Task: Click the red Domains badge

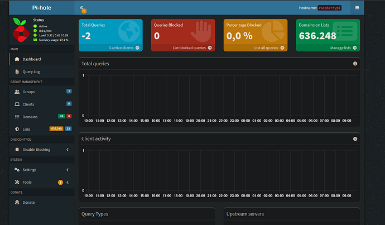Action: [x=69, y=116]
